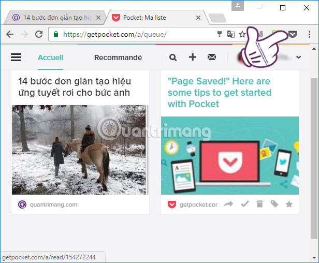Close the '14 bước đơn giản' browser tab

tap(98, 18)
